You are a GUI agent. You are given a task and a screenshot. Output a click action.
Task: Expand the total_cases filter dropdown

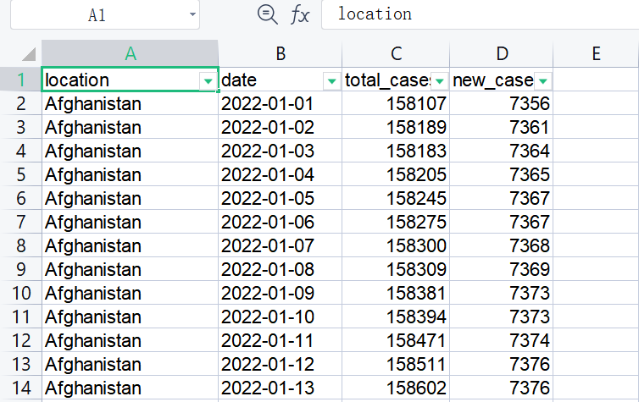439,80
